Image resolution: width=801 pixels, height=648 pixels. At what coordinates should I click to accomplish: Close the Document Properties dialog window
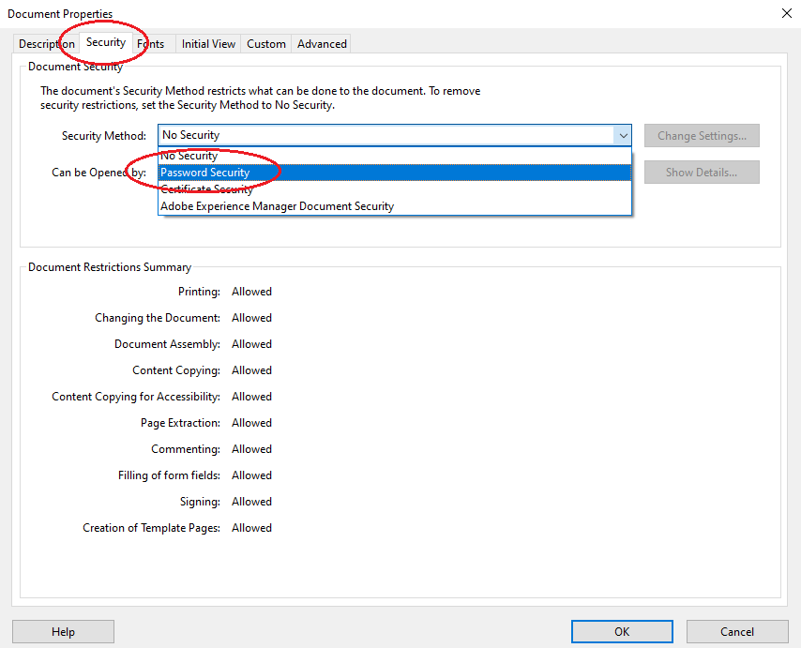click(785, 13)
